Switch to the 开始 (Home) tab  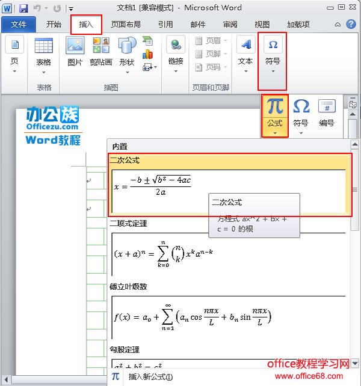[54, 25]
